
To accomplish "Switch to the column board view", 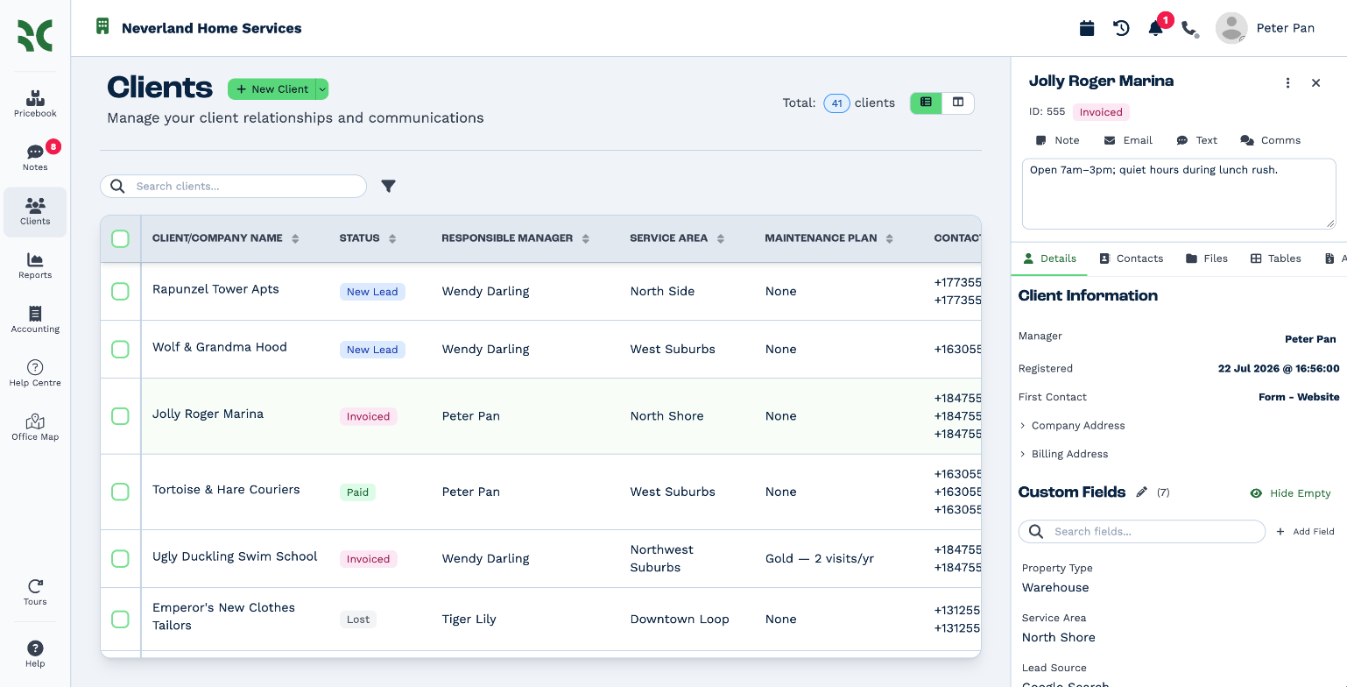I will pyautogui.click(x=958, y=103).
